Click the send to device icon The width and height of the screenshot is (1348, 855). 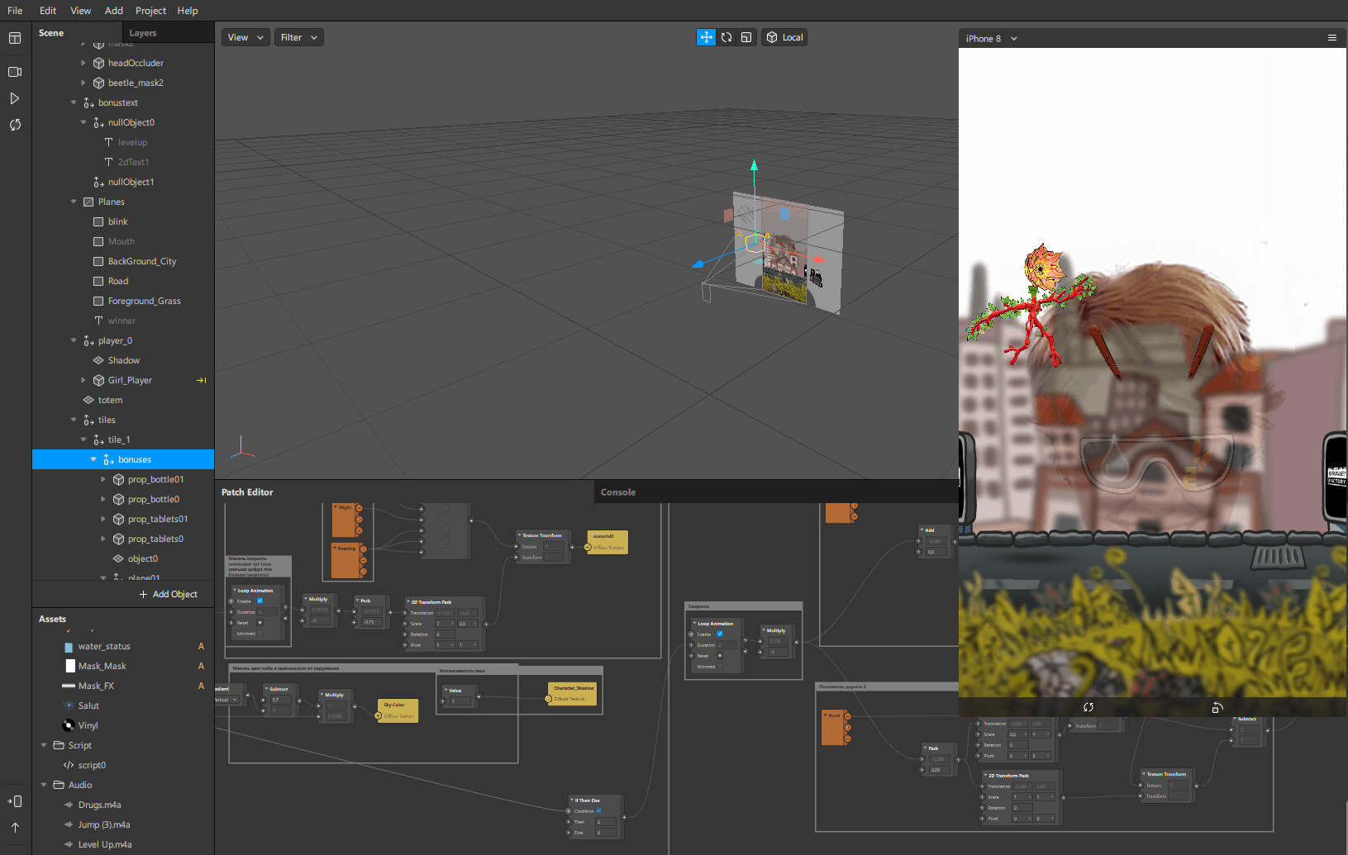[x=15, y=801]
